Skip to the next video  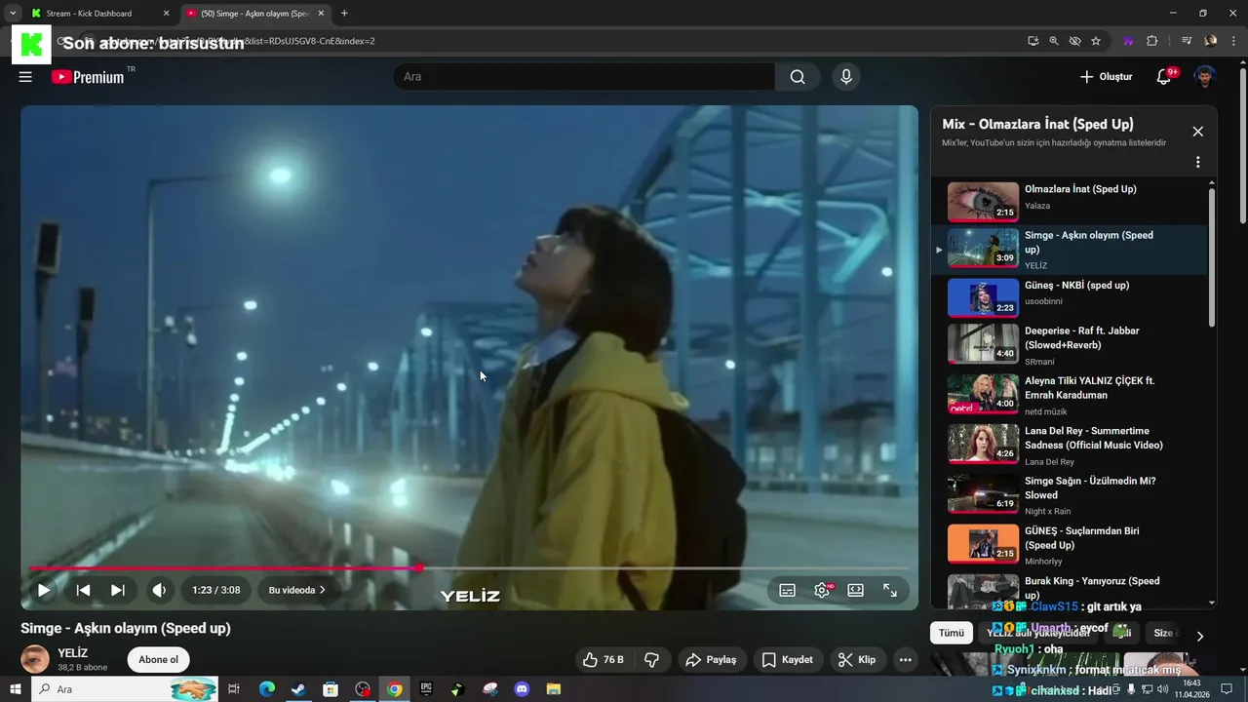click(x=118, y=590)
